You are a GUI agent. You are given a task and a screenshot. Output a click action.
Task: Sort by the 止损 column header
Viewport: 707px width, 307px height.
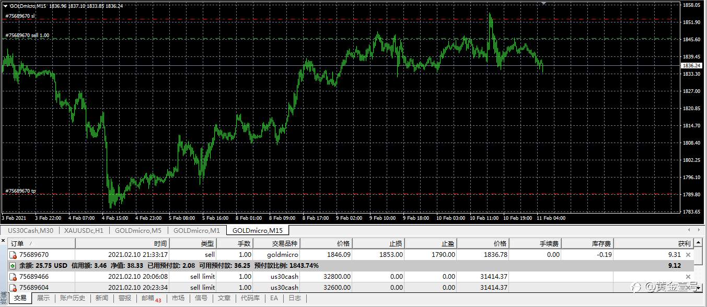click(x=378, y=244)
